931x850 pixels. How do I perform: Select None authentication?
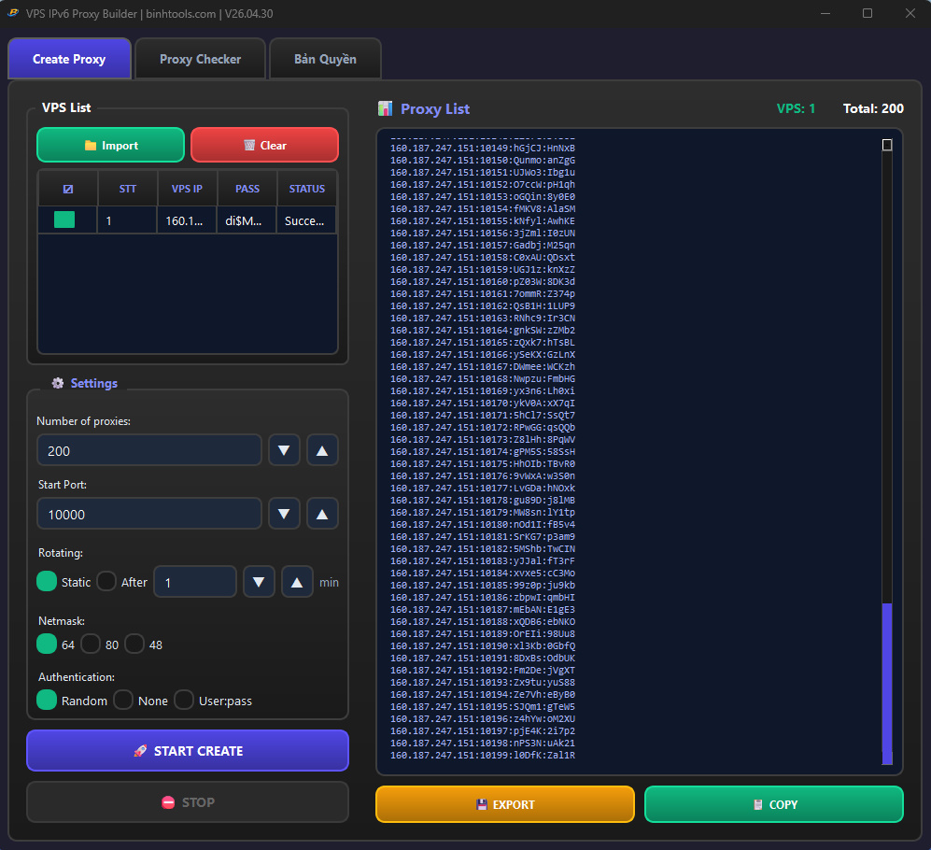[123, 701]
